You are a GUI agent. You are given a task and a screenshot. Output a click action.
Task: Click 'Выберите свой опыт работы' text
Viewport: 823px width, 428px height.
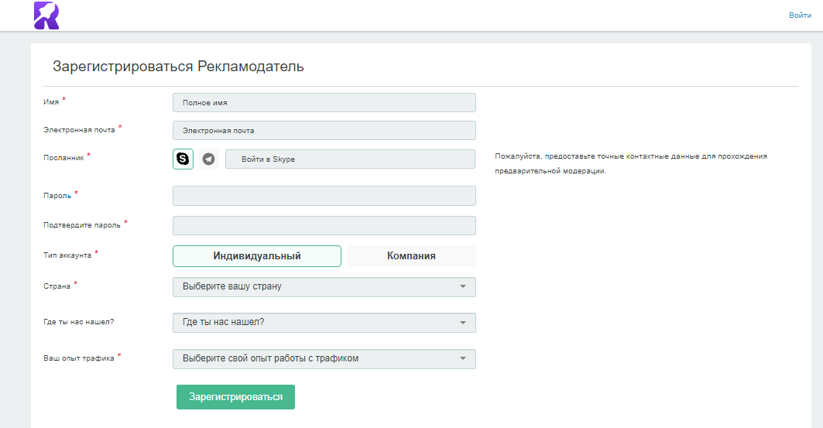click(x=271, y=358)
